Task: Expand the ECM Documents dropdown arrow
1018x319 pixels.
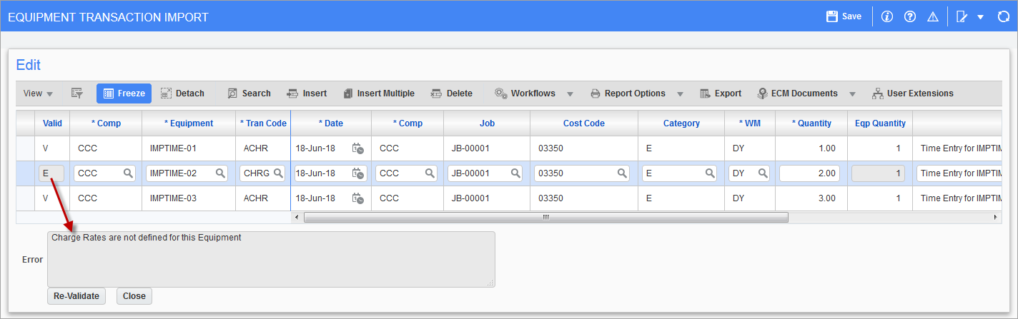Action: click(852, 94)
